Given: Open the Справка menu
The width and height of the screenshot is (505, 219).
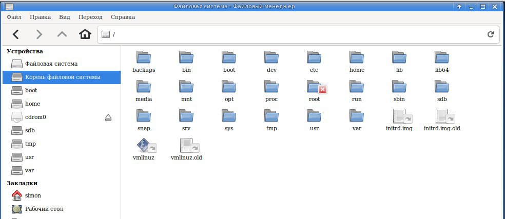Looking at the screenshot, I should 123,17.
